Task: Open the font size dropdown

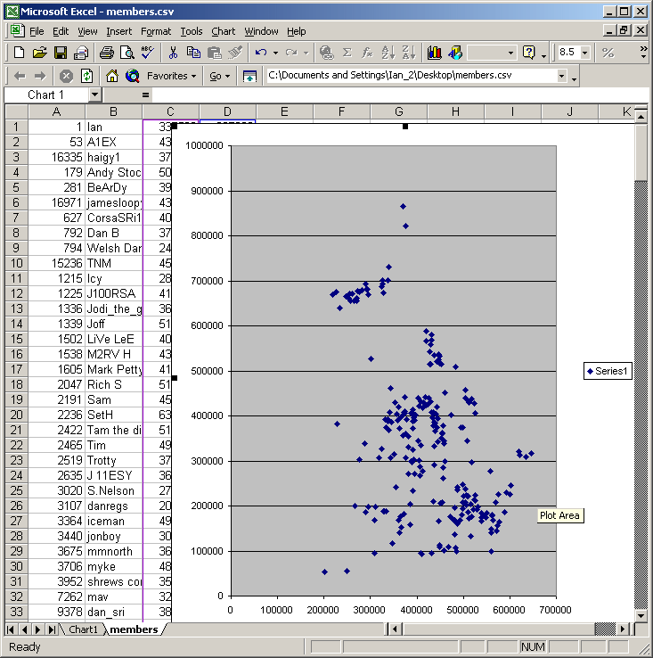Action: [584, 53]
